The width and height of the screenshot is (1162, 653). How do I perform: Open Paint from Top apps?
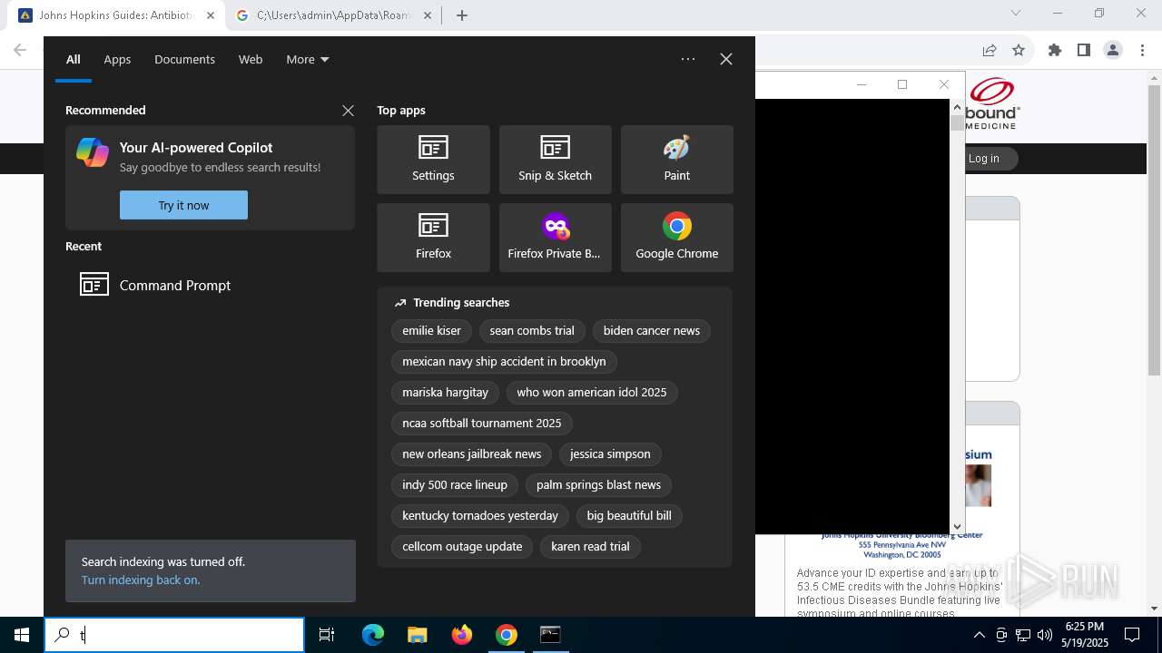tap(676, 160)
